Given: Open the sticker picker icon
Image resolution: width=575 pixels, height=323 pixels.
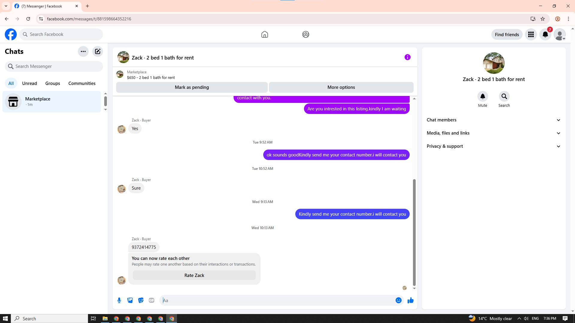Looking at the screenshot, I should pyautogui.click(x=141, y=300).
